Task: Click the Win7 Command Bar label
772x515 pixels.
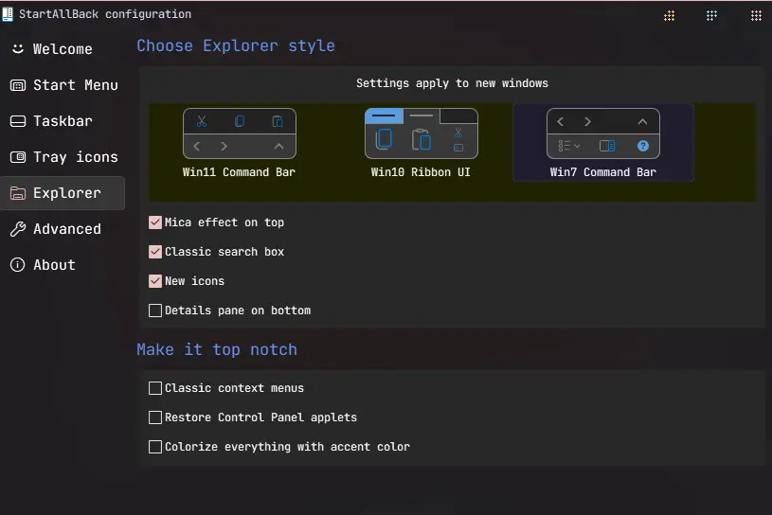Action: click(x=603, y=172)
